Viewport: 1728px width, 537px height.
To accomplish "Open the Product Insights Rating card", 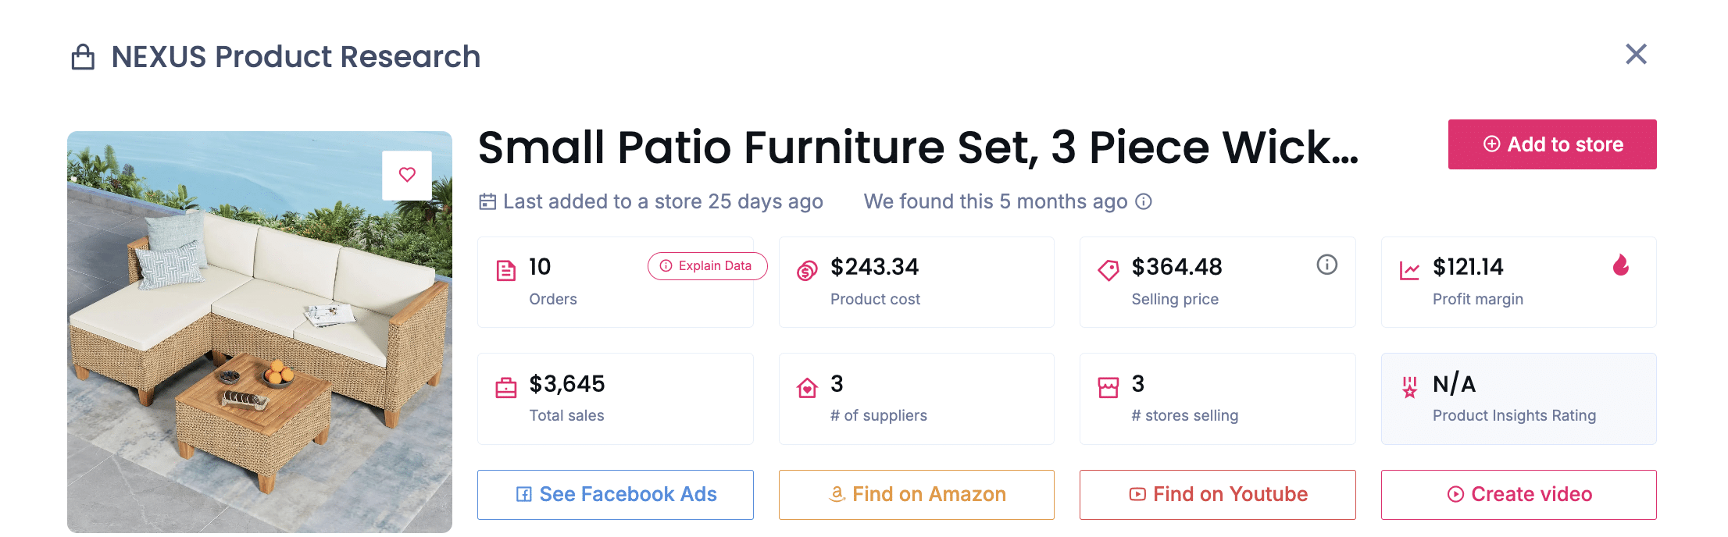I will click(x=1518, y=398).
